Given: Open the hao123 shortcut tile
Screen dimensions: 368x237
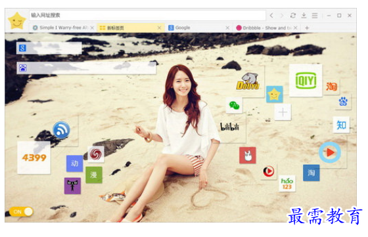Looking at the screenshot, I should click(287, 184).
